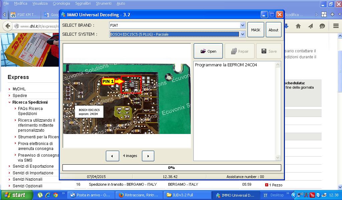Switch to 'Posta in arrivo' taskbar window
The image size is (342, 200).
coord(91,195)
